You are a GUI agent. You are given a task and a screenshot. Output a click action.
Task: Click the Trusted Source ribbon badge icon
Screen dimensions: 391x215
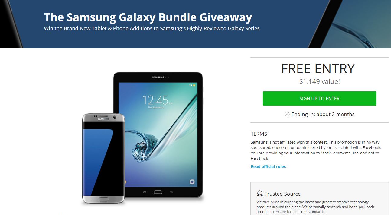click(259, 194)
